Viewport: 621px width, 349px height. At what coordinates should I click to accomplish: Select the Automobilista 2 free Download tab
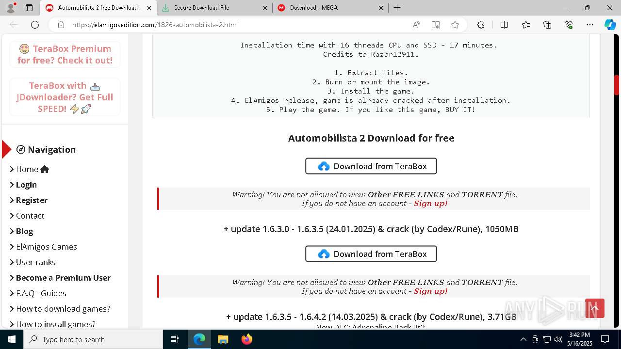tap(99, 8)
